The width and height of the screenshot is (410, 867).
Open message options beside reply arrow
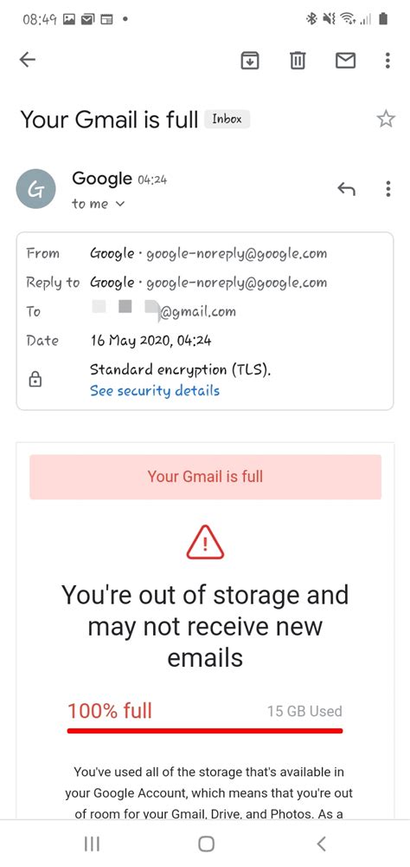coord(388,189)
